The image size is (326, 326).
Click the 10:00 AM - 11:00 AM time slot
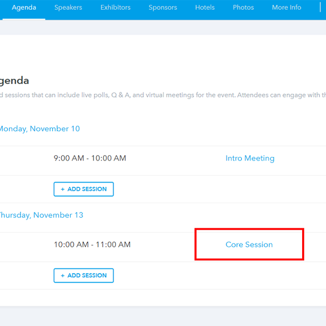[92, 244]
